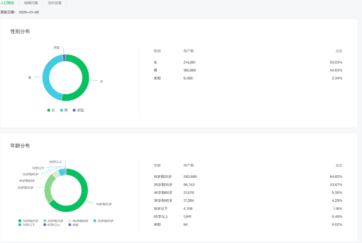
Task: Click the update date 2026-01-08
Action: tap(29, 12)
